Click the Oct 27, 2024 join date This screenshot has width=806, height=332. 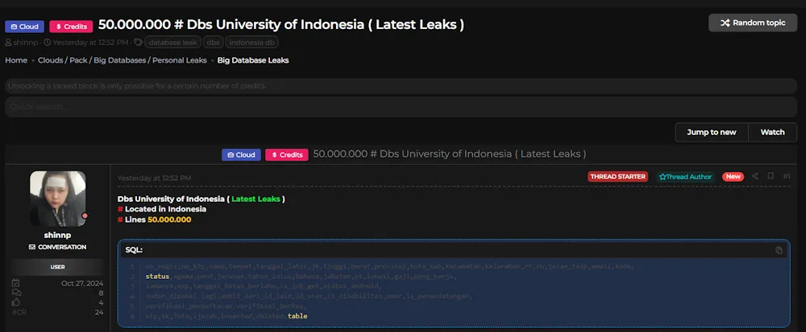[82, 283]
